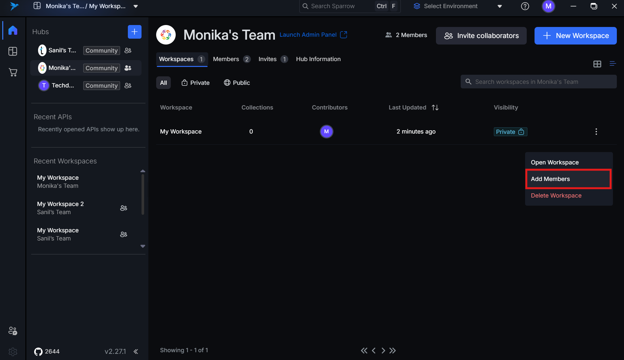Click Launch Admin Panel link

click(313, 35)
